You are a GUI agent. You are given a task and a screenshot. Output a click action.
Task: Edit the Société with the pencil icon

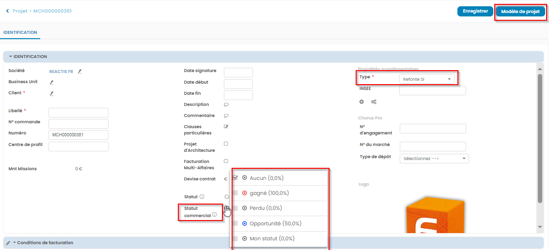[x=80, y=72]
